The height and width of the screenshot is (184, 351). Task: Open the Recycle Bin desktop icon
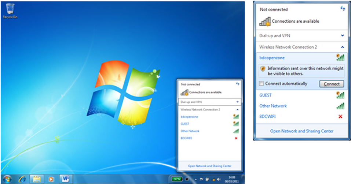pyautogui.click(x=10, y=11)
